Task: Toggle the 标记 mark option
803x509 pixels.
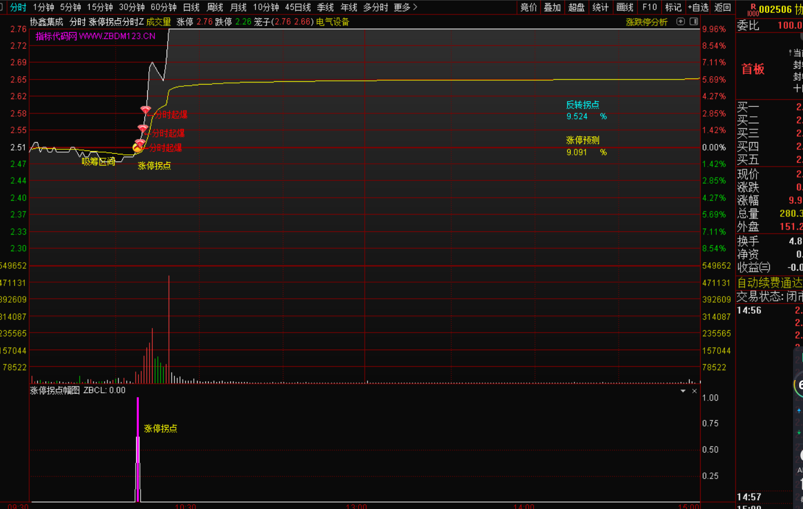Action: (673, 7)
